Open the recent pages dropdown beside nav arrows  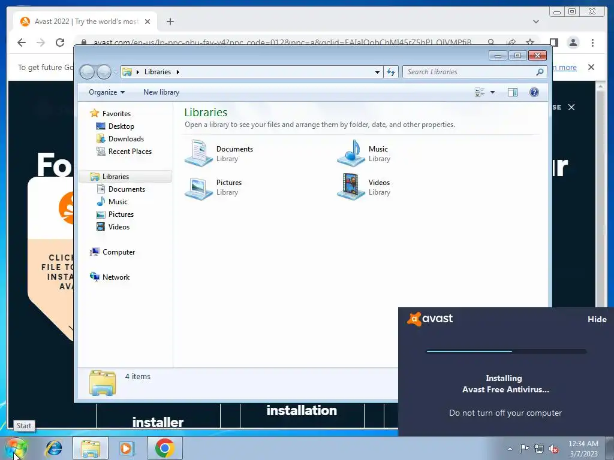tap(116, 72)
